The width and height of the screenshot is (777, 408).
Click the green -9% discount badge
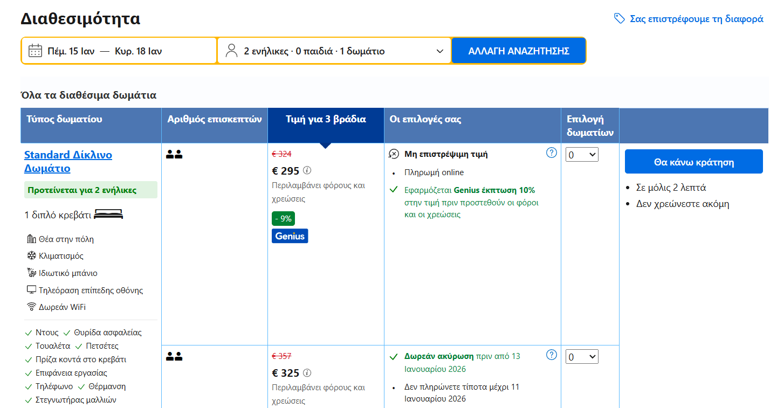(x=283, y=219)
